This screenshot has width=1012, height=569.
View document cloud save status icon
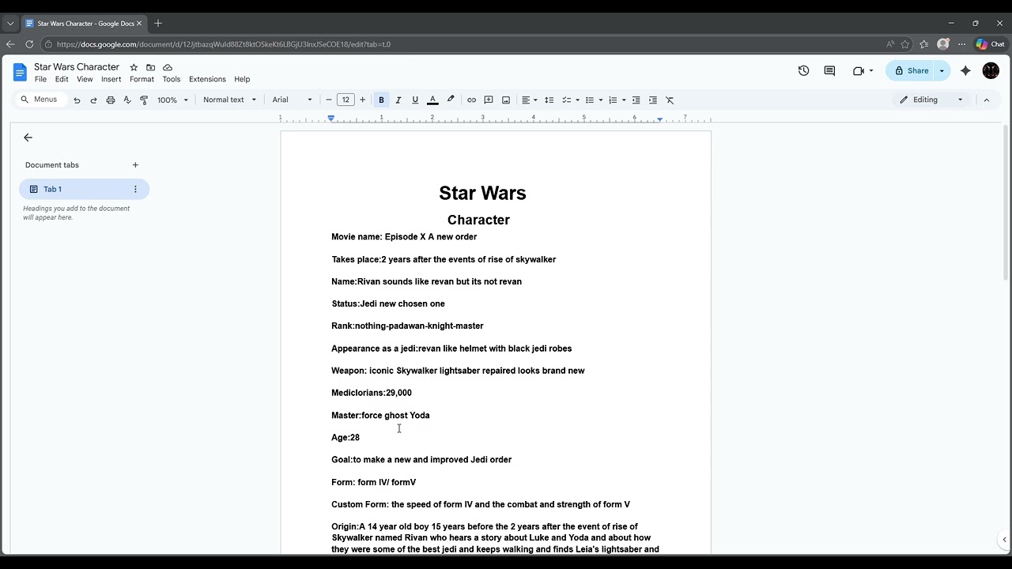click(168, 67)
